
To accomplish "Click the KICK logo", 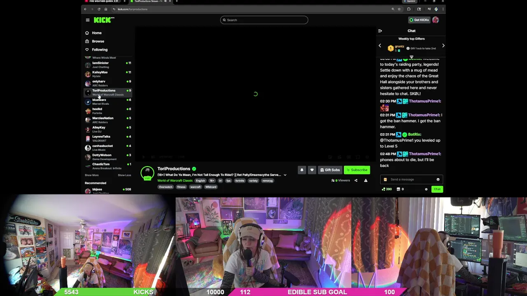I will 104,20.
